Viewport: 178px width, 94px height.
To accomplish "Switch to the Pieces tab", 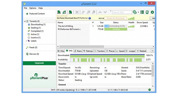I will [x=110, y=51].
